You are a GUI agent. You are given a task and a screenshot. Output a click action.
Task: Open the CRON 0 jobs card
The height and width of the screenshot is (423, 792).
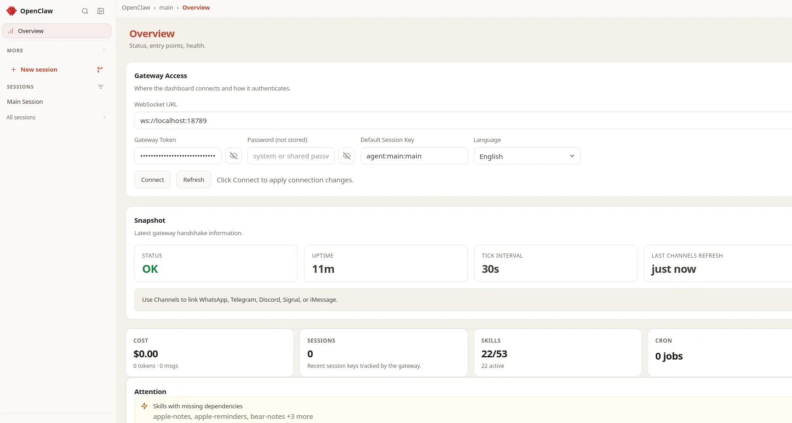pyautogui.click(x=720, y=353)
